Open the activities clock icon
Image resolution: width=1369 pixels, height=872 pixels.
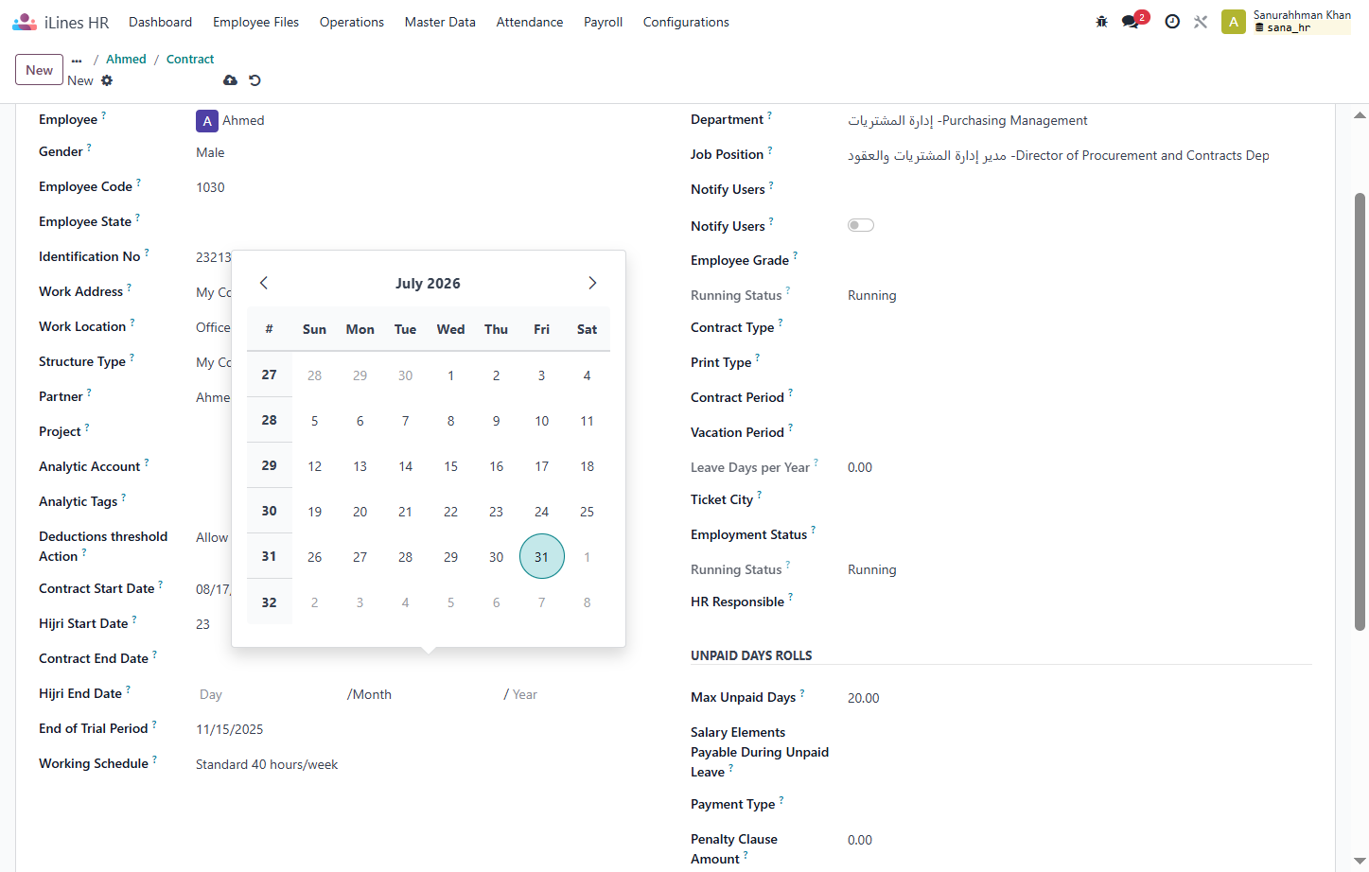1172,22
